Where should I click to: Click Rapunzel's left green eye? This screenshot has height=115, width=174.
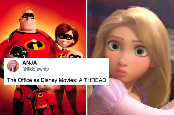114,46
